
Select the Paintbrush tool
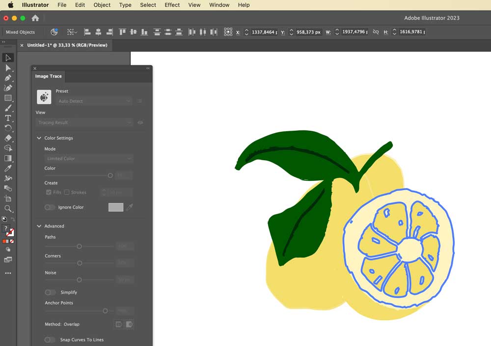coord(8,108)
